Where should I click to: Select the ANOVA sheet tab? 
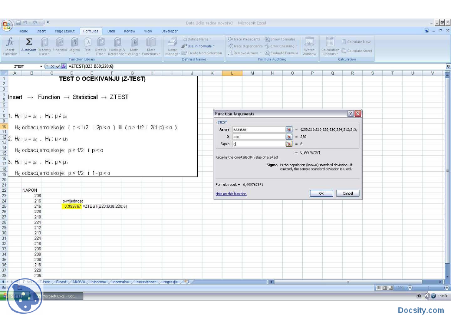[x=78, y=282]
